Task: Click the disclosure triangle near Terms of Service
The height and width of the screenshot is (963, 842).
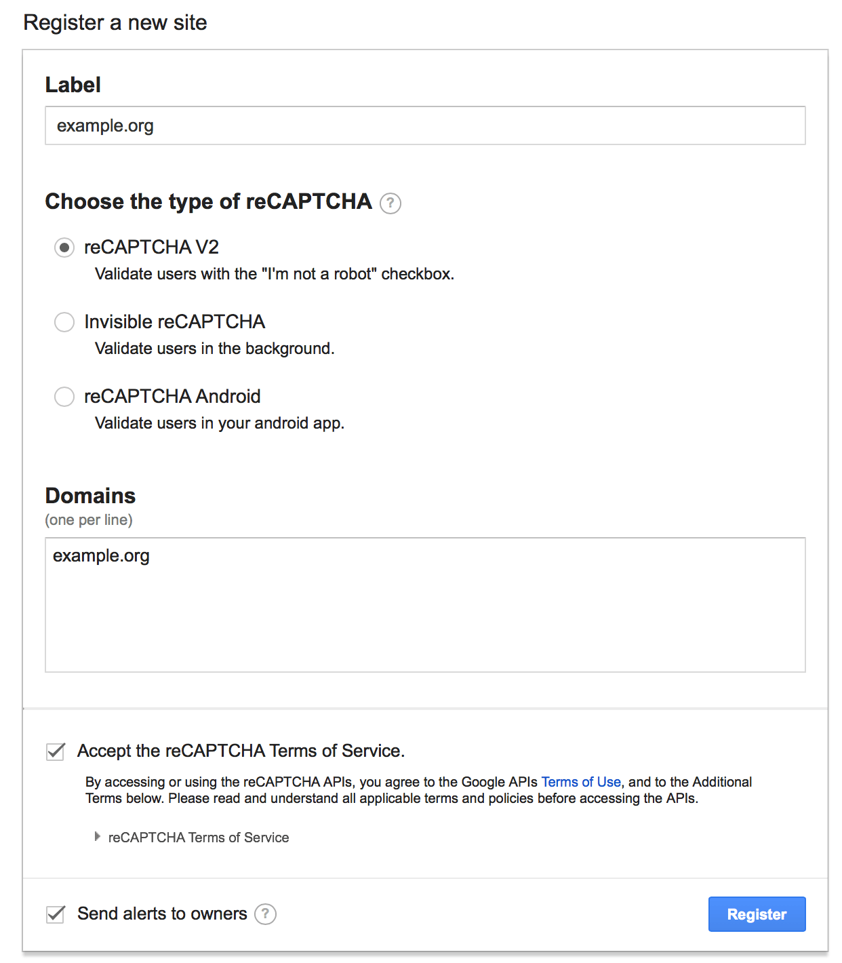Action: 97,836
